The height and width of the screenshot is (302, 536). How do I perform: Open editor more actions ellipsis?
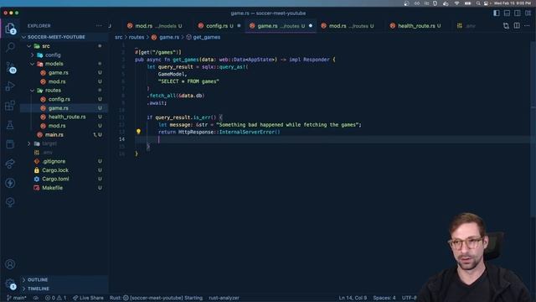click(527, 26)
